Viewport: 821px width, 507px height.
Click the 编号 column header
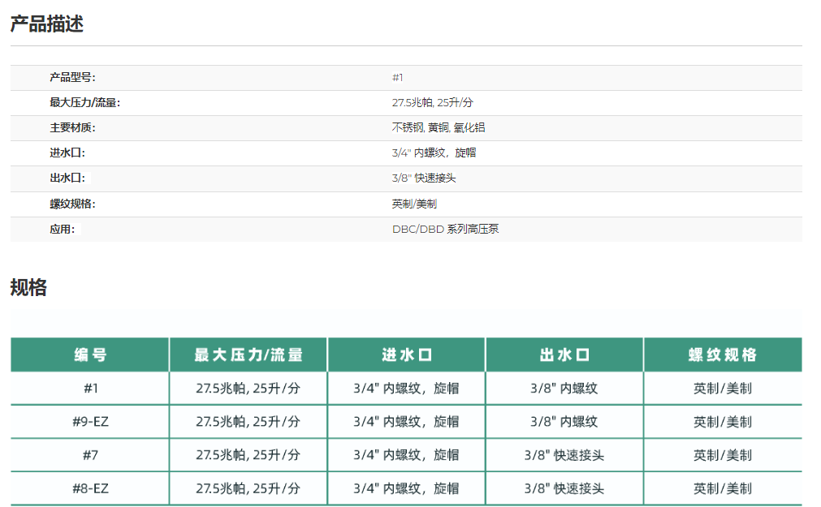[90, 355]
